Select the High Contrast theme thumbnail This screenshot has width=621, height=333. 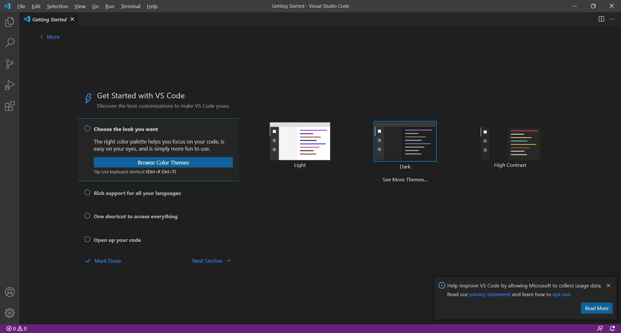click(510, 144)
